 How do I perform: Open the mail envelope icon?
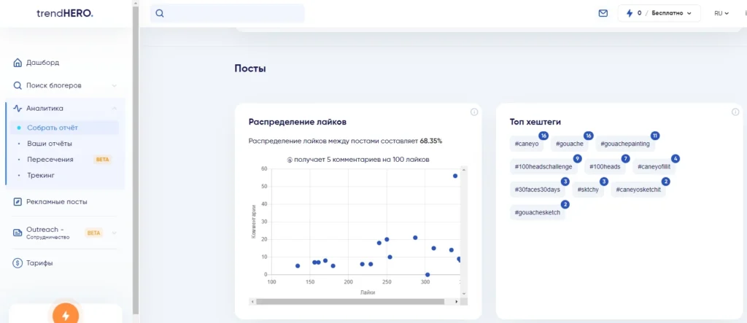tap(603, 13)
